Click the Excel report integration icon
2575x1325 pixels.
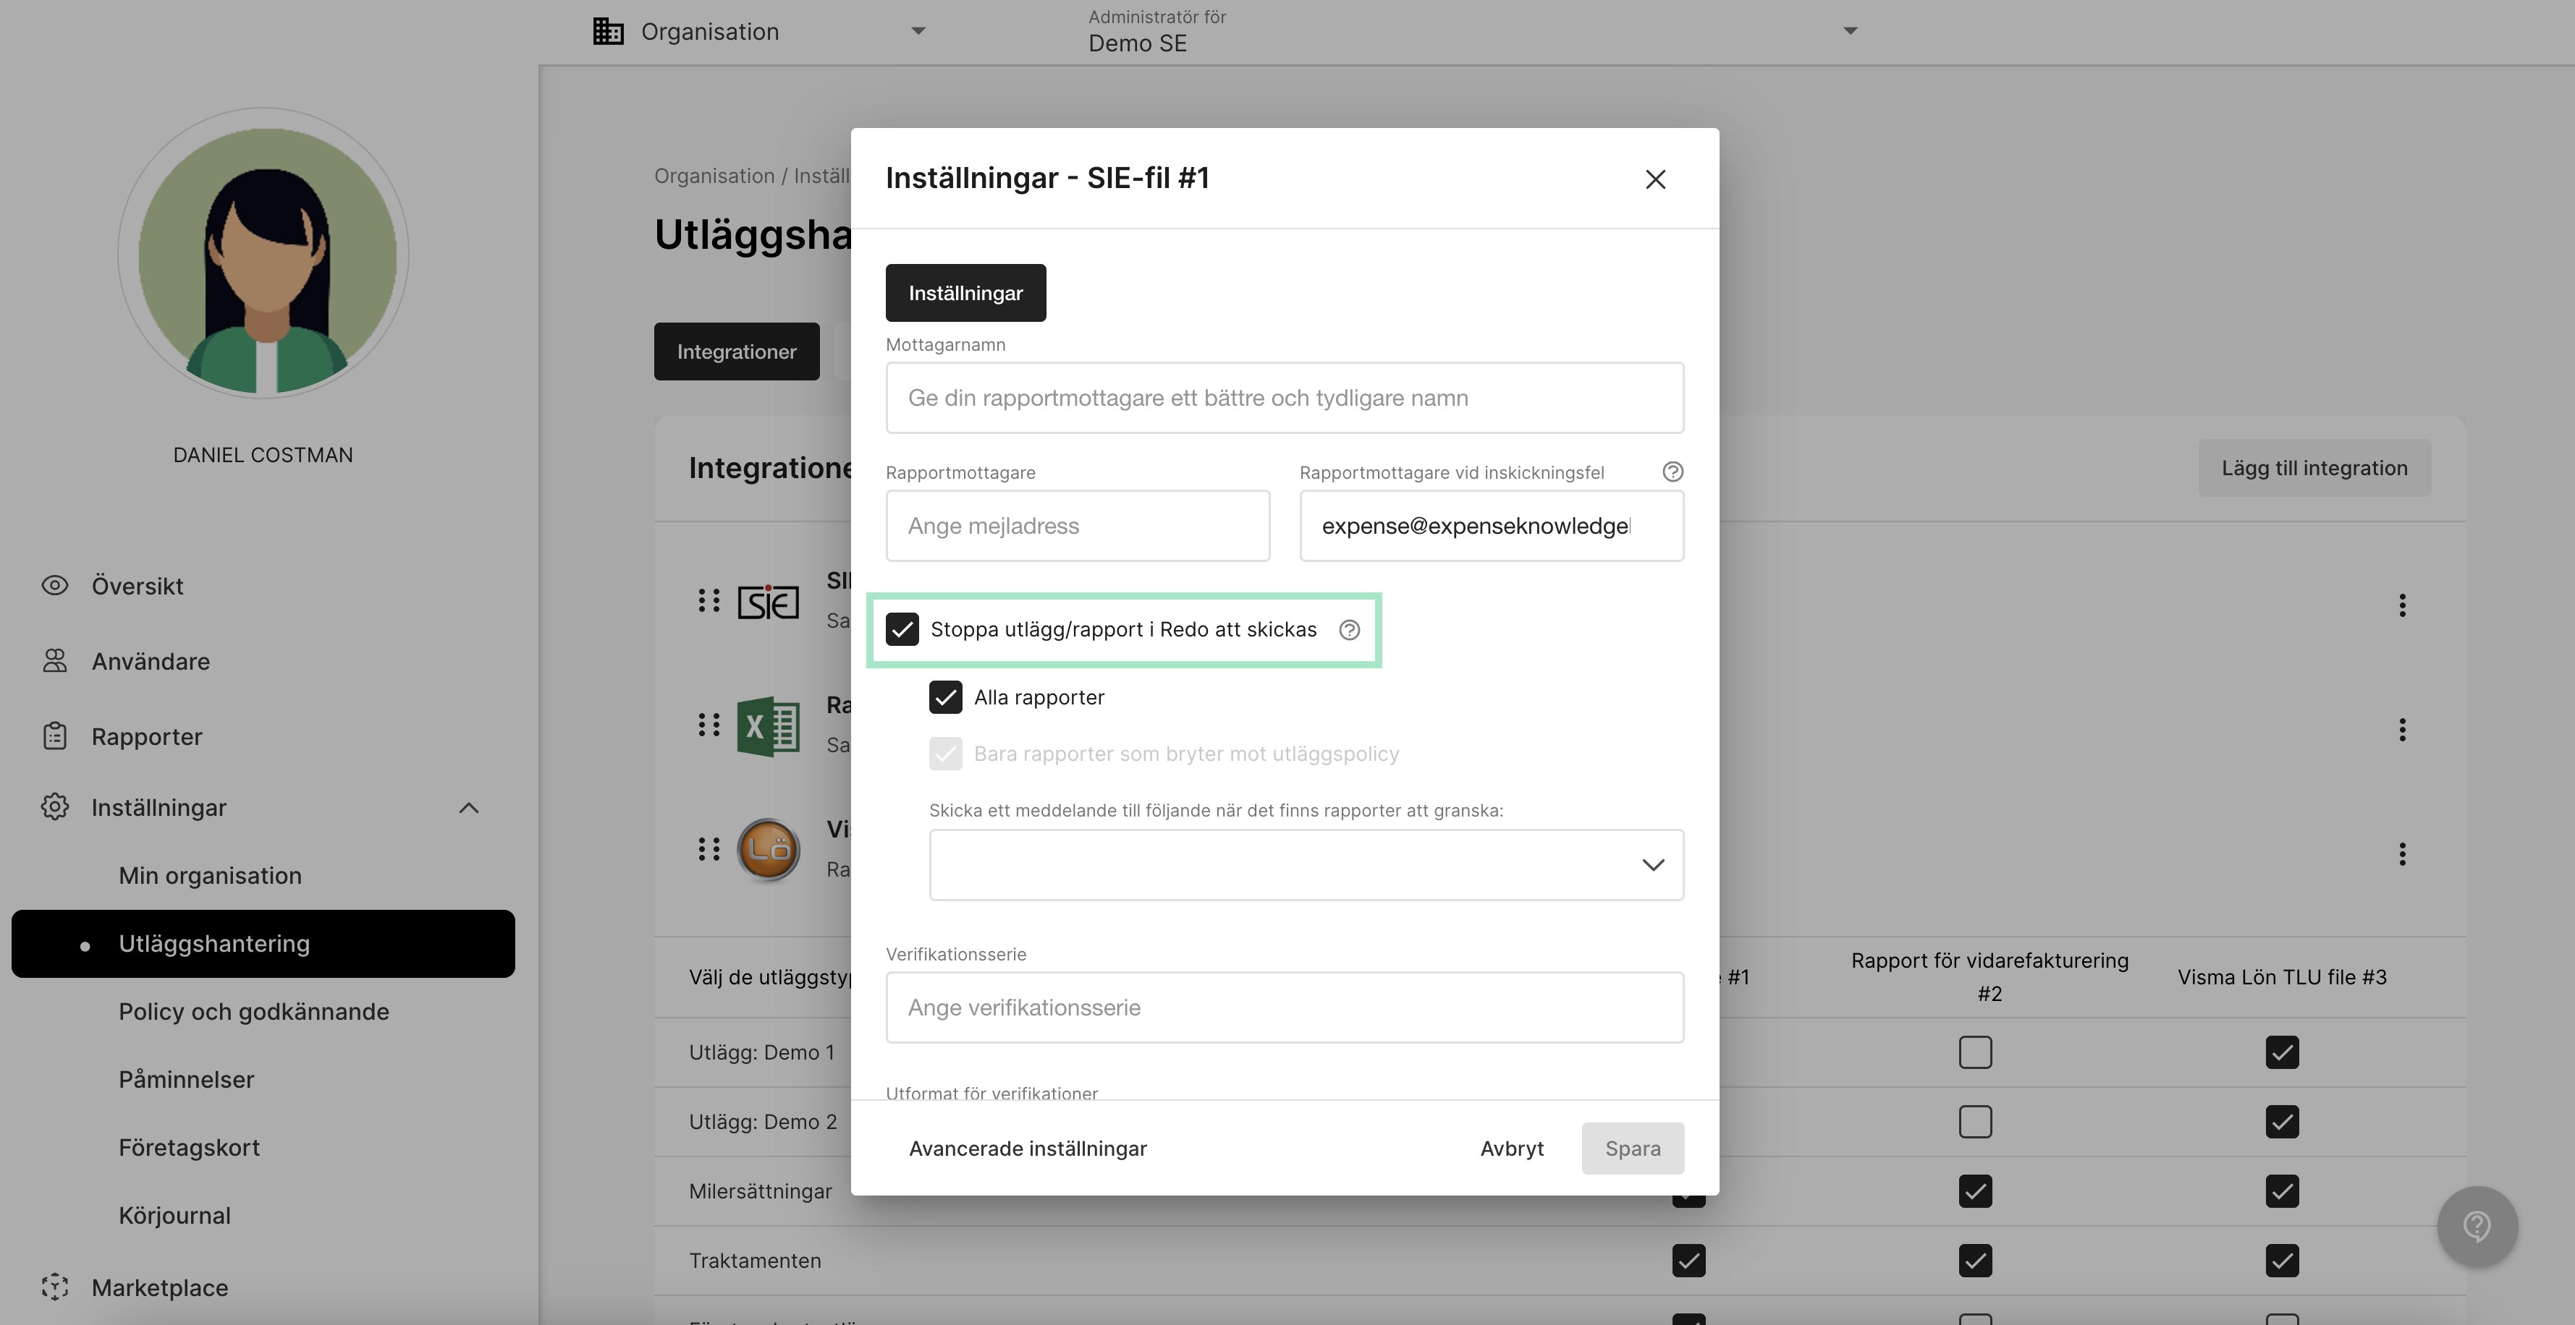pyautogui.click(x=768, y=726)
